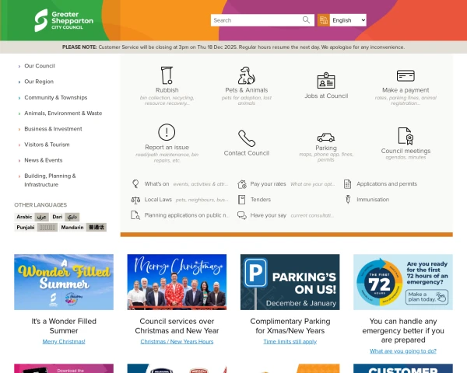The image size is (467, 373).
Task: Open the Pets & Animals icon
Action: [x=246, y=75]
